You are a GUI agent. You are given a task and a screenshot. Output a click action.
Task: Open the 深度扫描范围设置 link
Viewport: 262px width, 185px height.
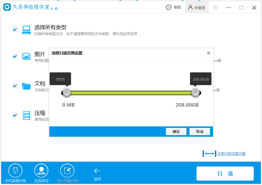231,154
